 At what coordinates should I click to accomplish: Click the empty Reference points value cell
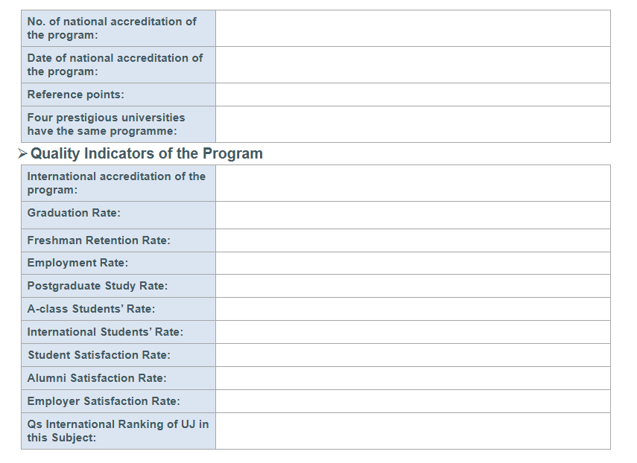point(413,95)
